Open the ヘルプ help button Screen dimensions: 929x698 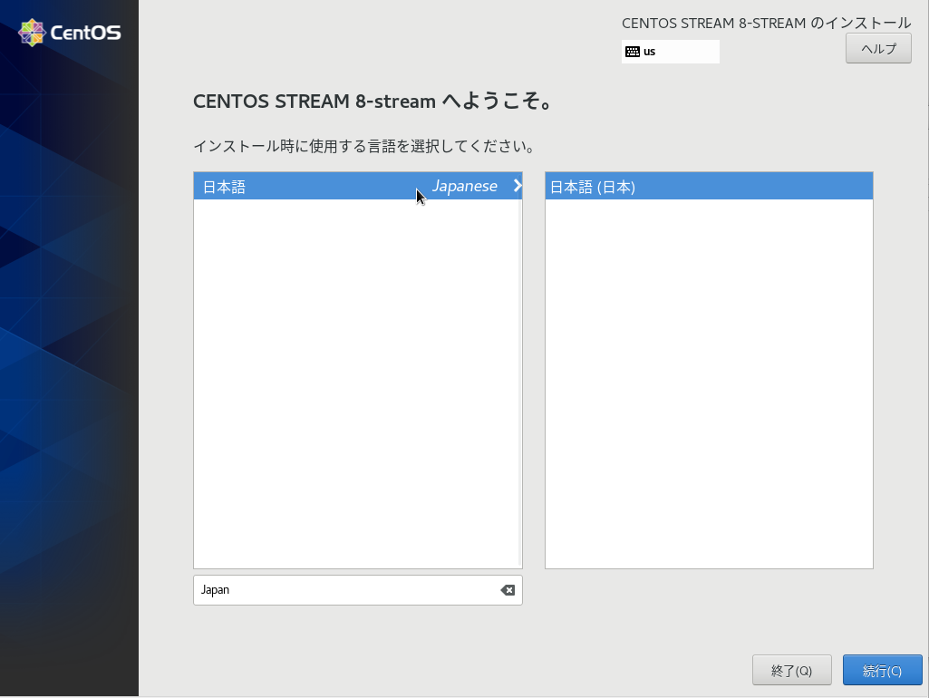click(878, 49)
